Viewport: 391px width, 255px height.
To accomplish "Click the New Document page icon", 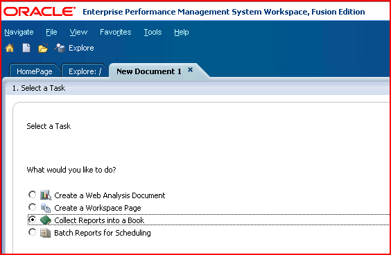I will (x=26, y=48).
